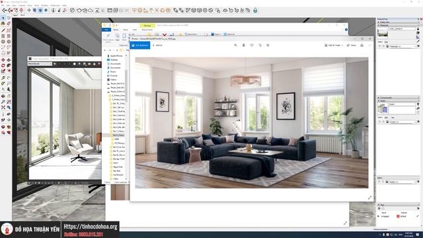Click the clock in Windows taskbar

(408, 235)
